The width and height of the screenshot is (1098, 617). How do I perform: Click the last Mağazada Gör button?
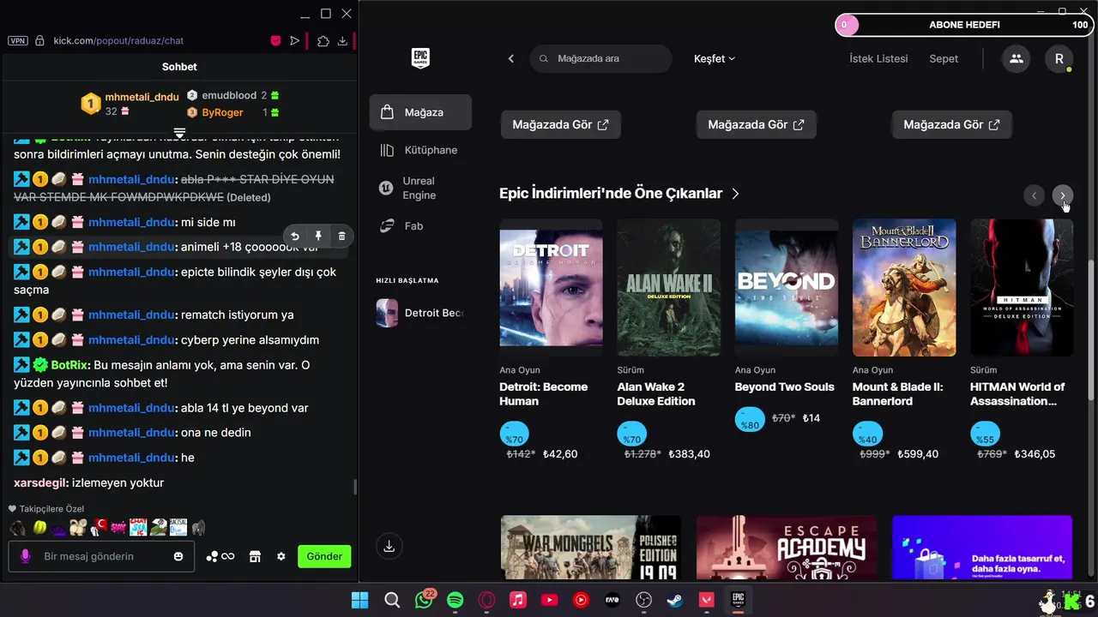pos(951,124)
